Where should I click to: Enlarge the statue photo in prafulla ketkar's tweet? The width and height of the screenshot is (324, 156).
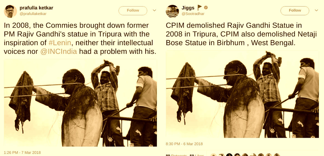click(x=80, y=103)
